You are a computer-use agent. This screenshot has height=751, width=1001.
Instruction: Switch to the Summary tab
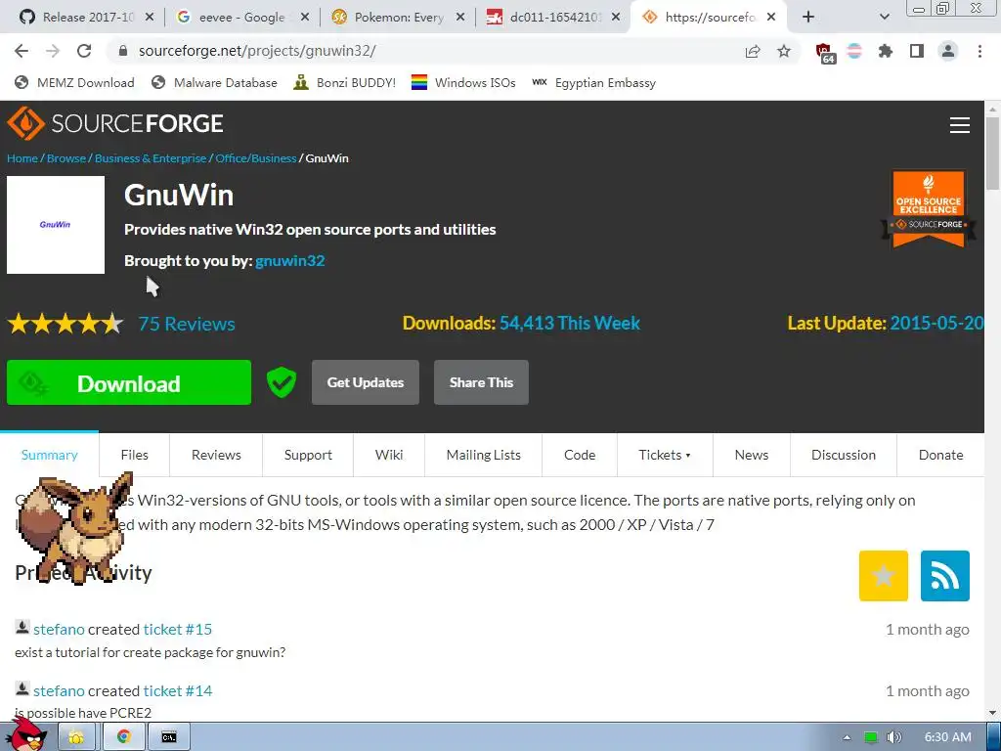tap(49, 455)
